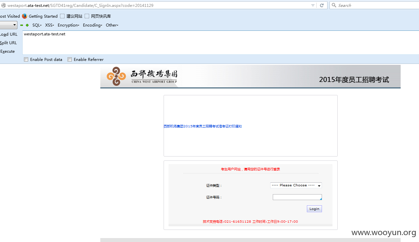Open the 证件类型 Please Choose dropdown
This screenshot has height=242, width=419.
(296, 185)
